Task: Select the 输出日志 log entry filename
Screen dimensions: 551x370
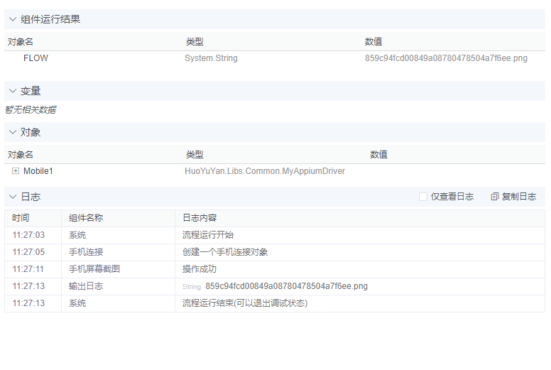Action: [x=286, y=286]
